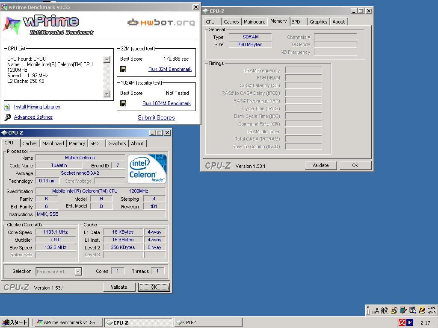Click the Level 2 cache 256 KBytes value
Viewport: 438px width, 328px height.
coord(123,247)
